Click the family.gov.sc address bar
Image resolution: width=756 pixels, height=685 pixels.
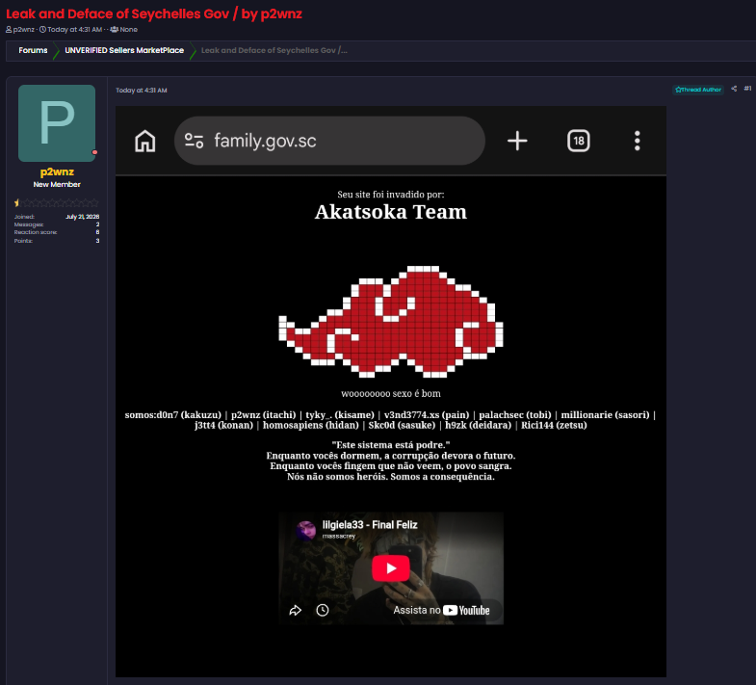click(x=329, y=141)
